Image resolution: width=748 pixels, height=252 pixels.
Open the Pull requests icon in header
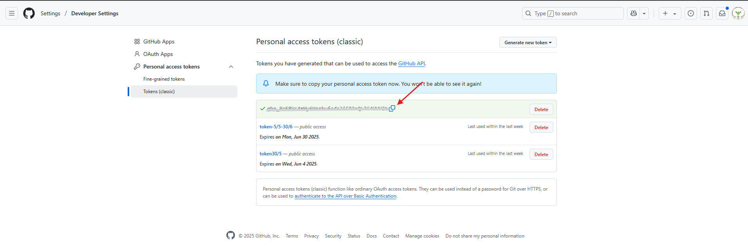point(706,13)
